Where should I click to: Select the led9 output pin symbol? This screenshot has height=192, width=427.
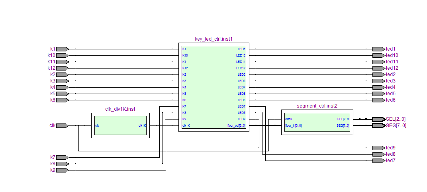point(379,148)
